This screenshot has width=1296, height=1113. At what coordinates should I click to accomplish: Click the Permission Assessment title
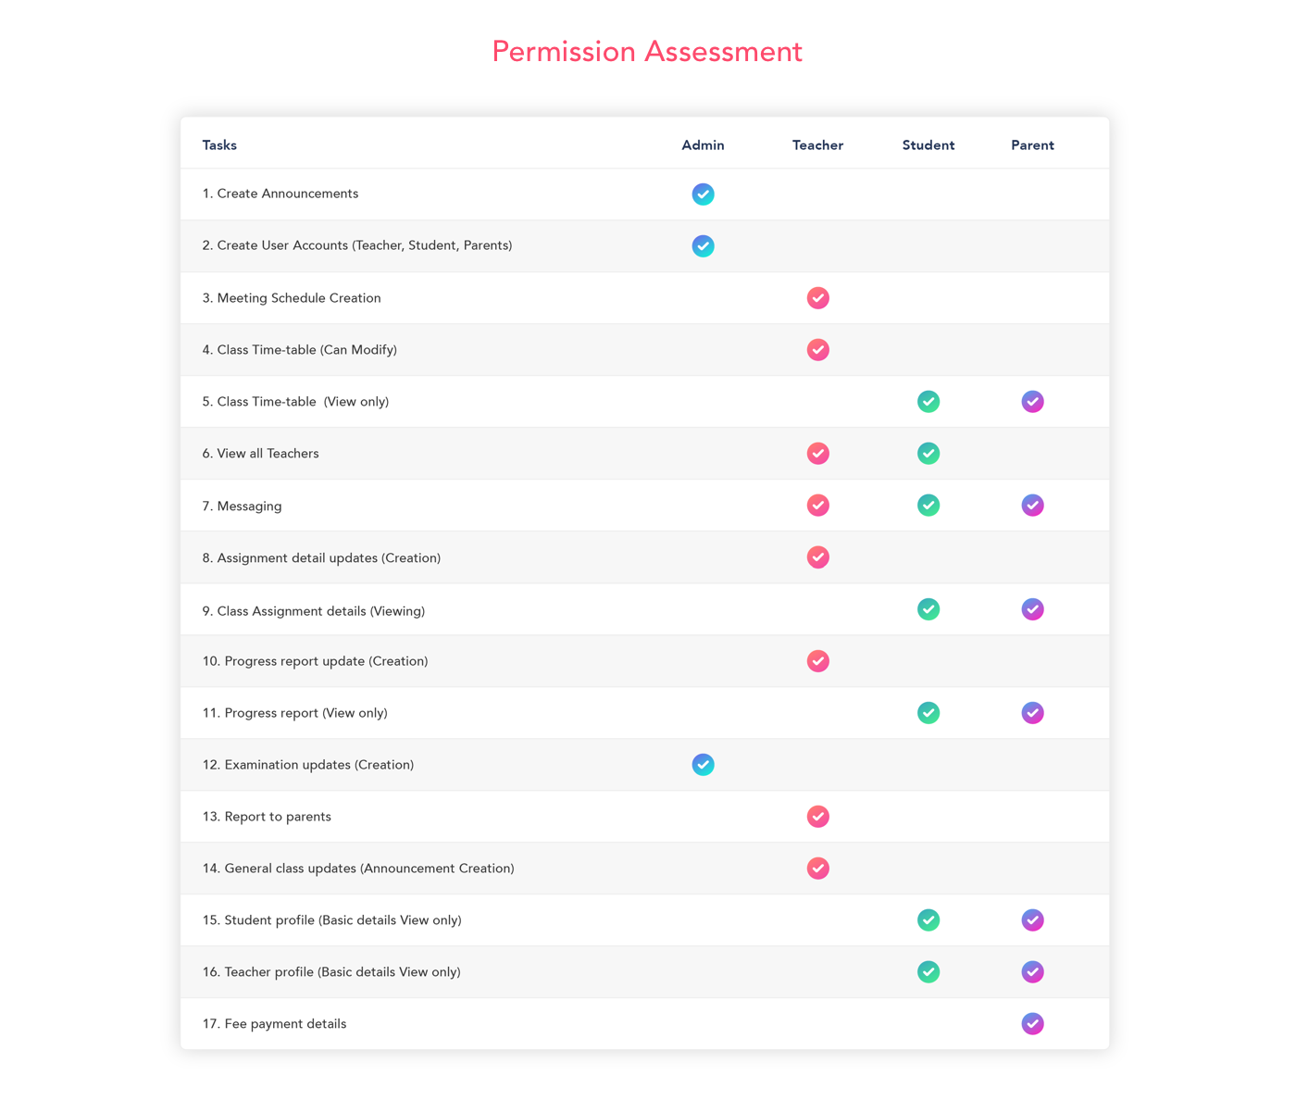647,52
